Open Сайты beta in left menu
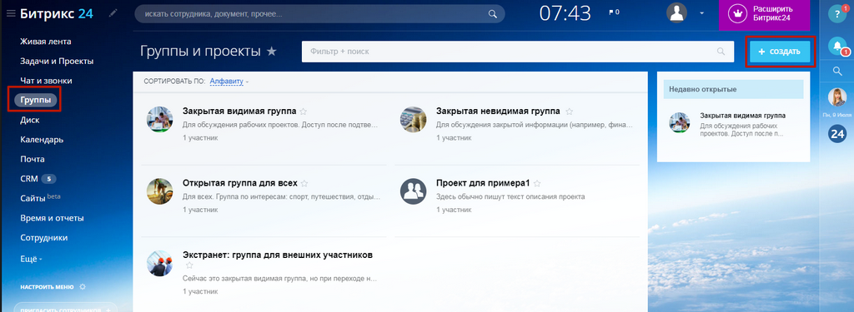Screen dimensions: 854x312 [40, 198]
